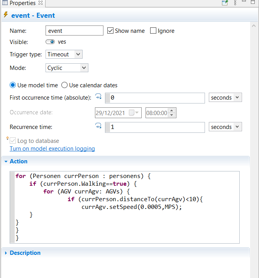Click the 'for (AGV currAgv: AGVs)' line

tap(87, 192)
